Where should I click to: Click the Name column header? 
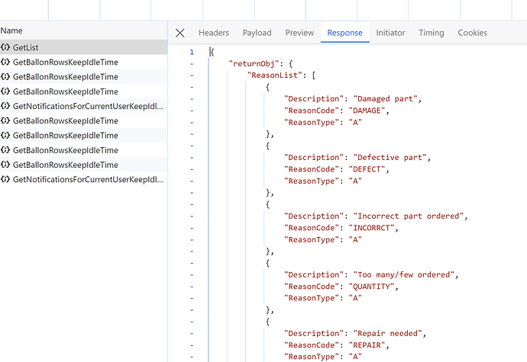11,30
